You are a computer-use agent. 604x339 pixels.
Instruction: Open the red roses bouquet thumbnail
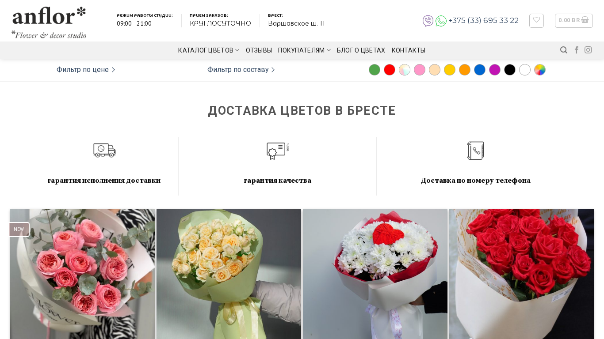coord(521,274)
